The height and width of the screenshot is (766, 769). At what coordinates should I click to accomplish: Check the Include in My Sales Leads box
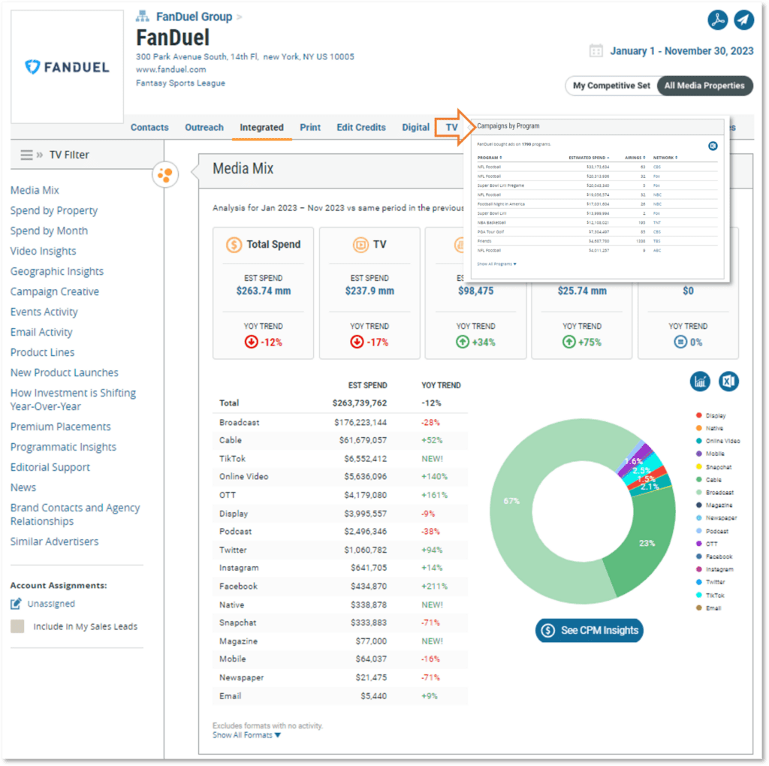point(17,626)
